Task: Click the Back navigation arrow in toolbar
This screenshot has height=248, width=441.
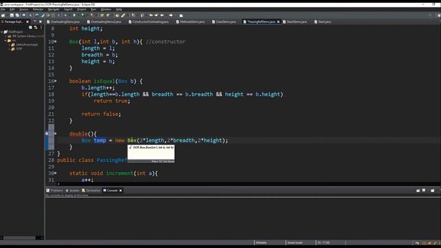Action: 162,15
